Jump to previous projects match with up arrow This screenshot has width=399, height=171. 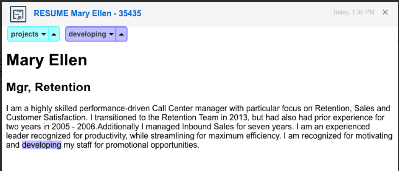[x=53, y=34]
